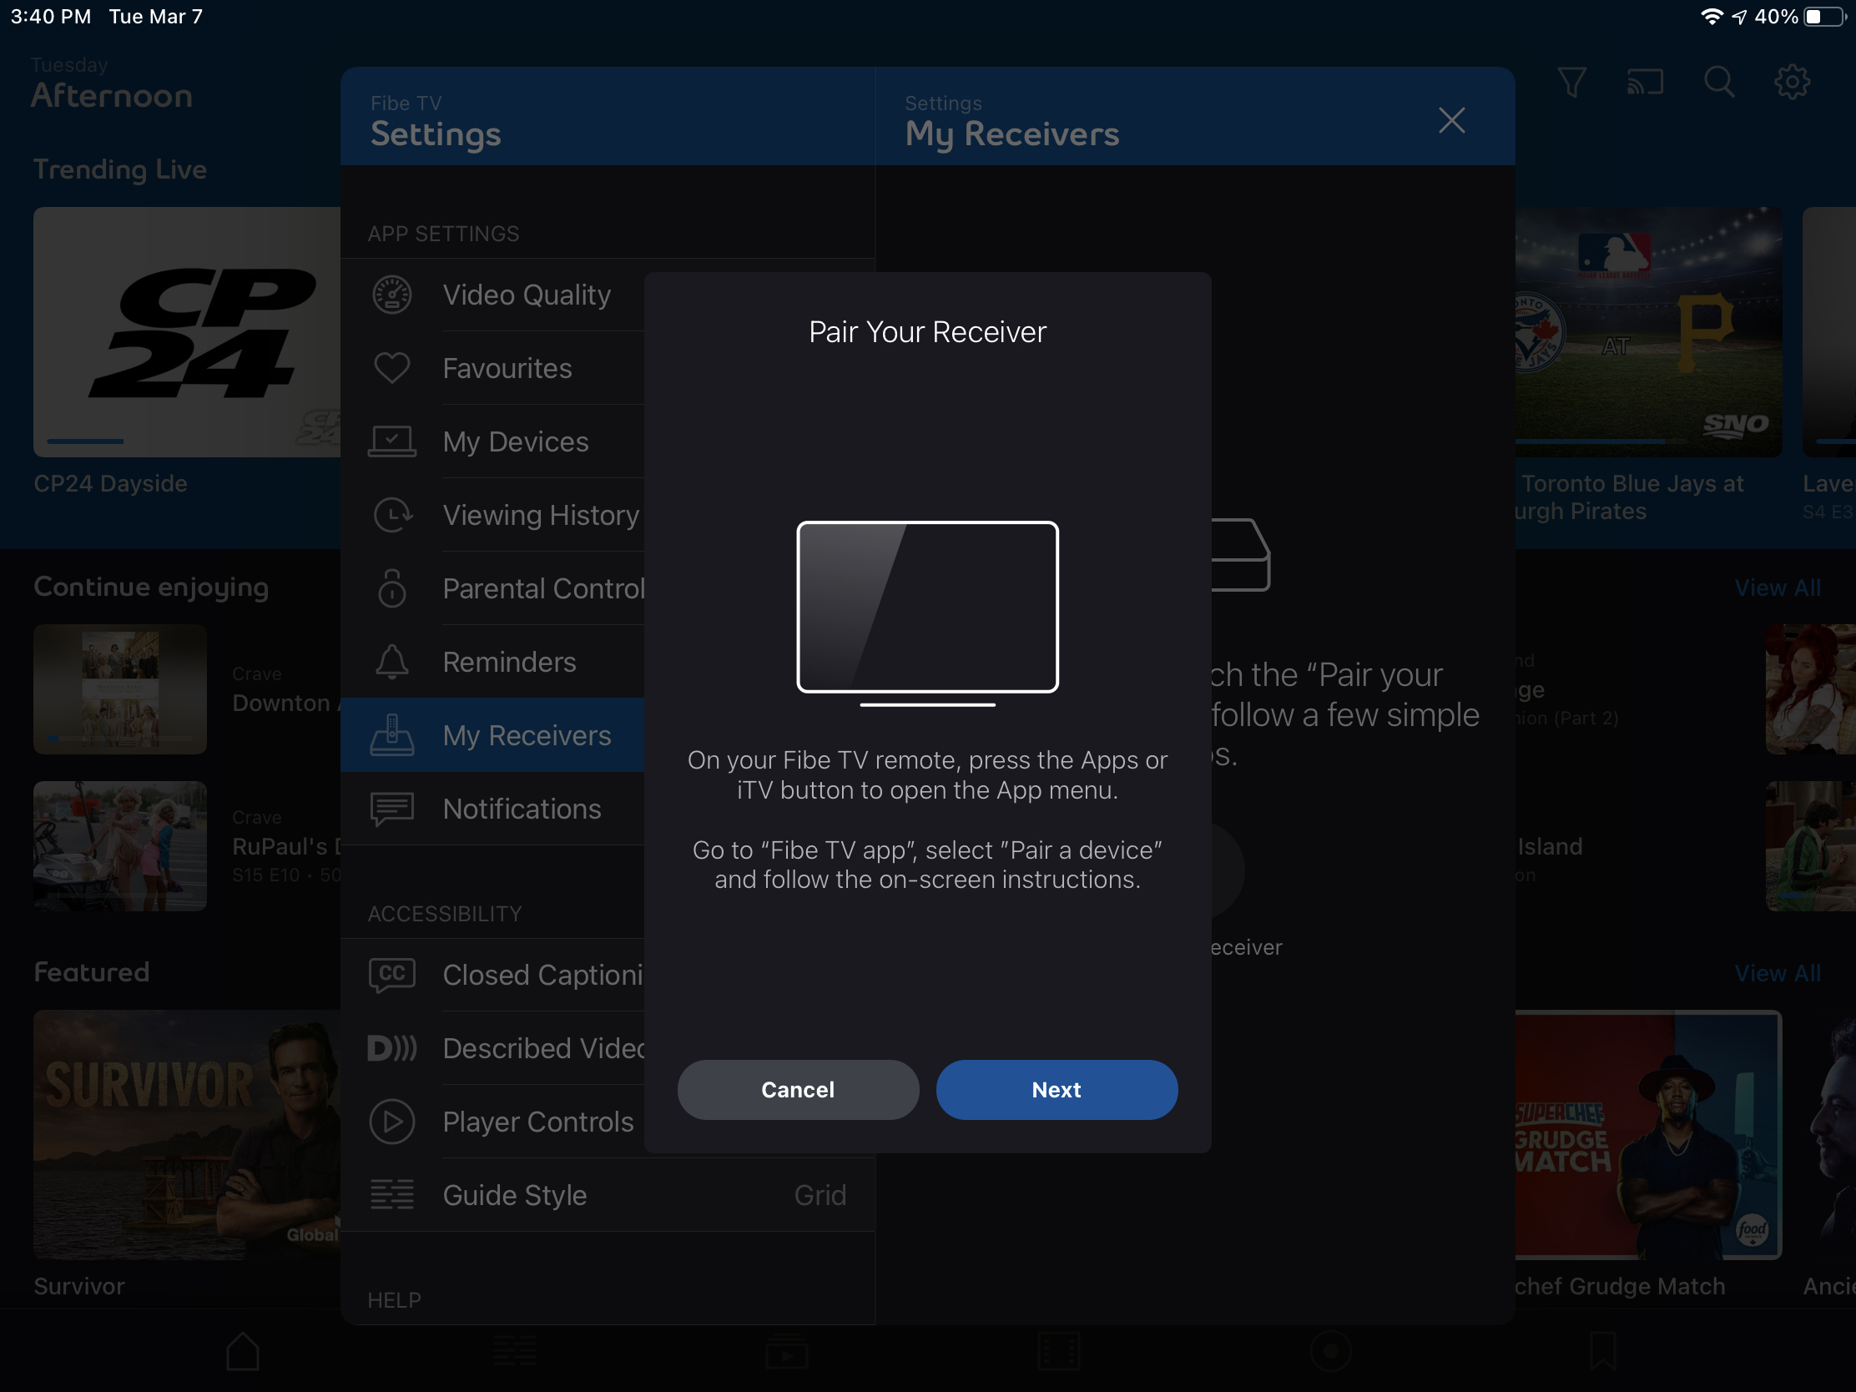Click the Survivor title text
The height and width of the screenshot is (1392, 1856).
coord(79,1286)
